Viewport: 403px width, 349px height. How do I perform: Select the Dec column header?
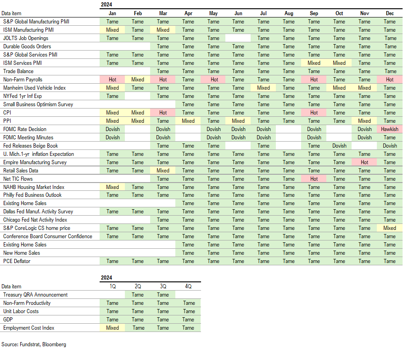[x=390, y=13]
